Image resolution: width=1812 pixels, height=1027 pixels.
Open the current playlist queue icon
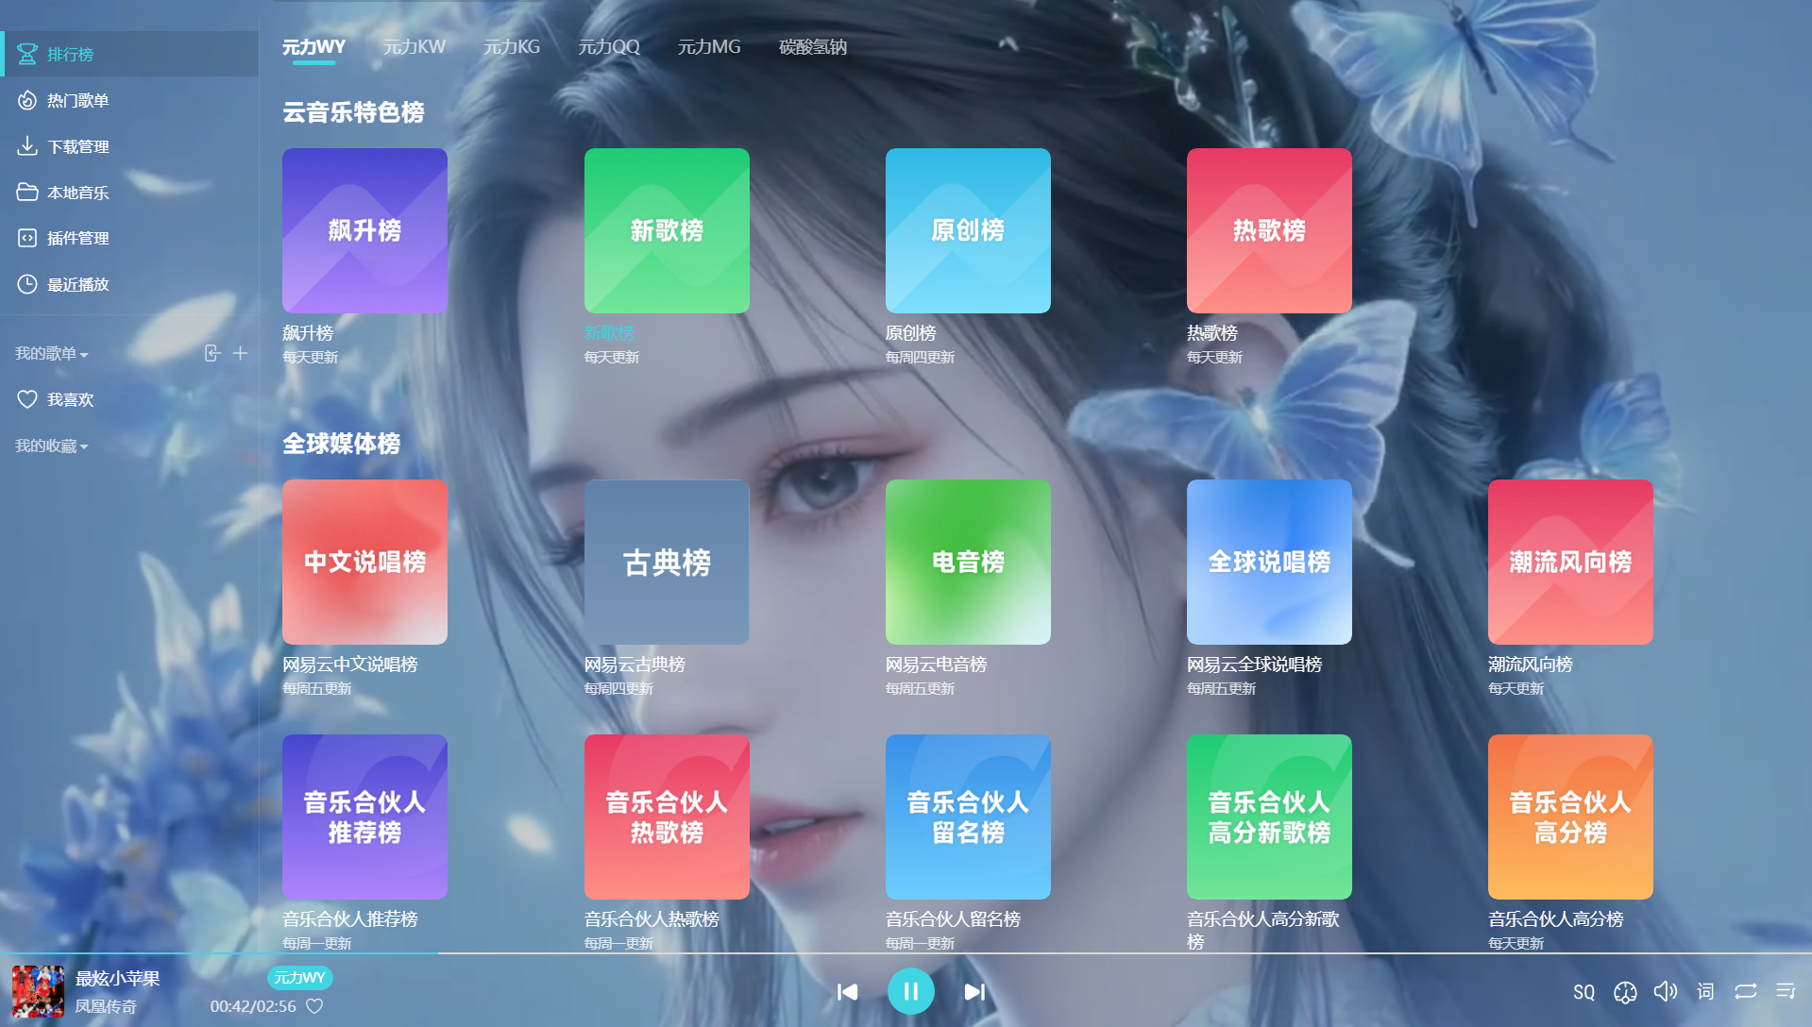1785,991
